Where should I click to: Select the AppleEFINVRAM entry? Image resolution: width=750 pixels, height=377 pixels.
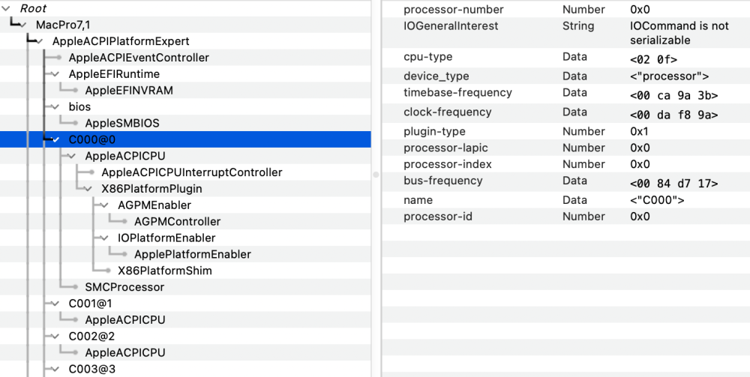[129, 90]
